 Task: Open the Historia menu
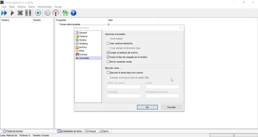(22, 7)
